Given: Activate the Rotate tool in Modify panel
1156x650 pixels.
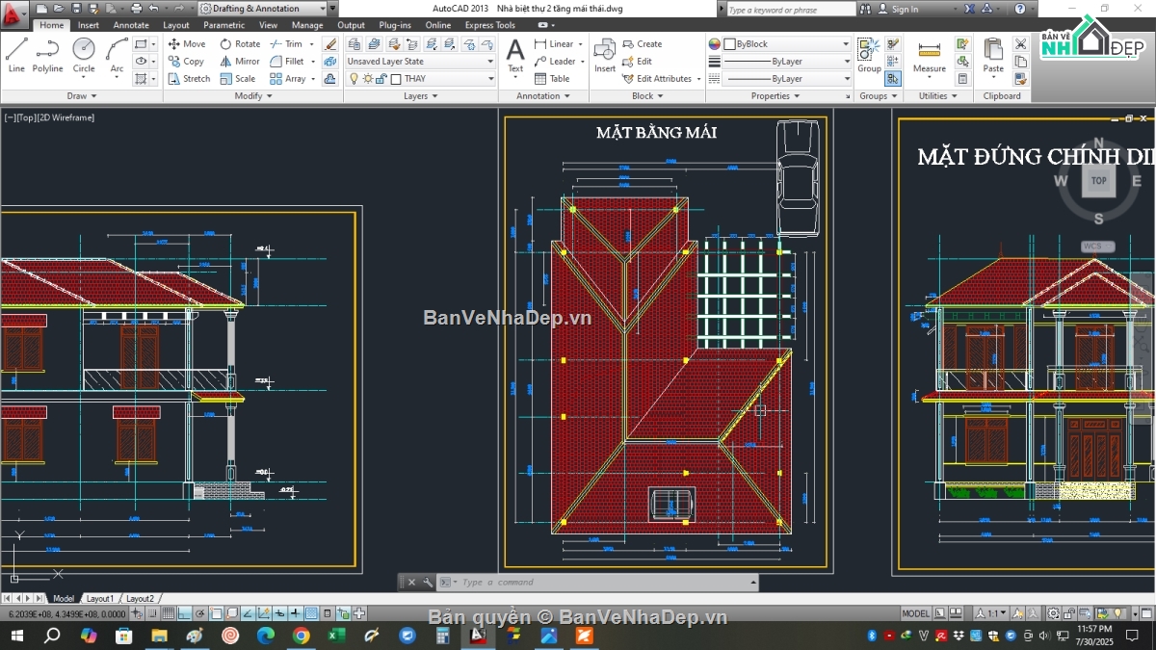Looking at the screenshot, I should click(239, 43).
